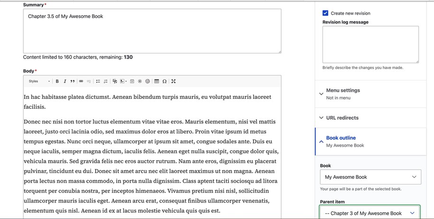Click inside the Summary text field
434x219 pixels.
click(x=152, y=31)
